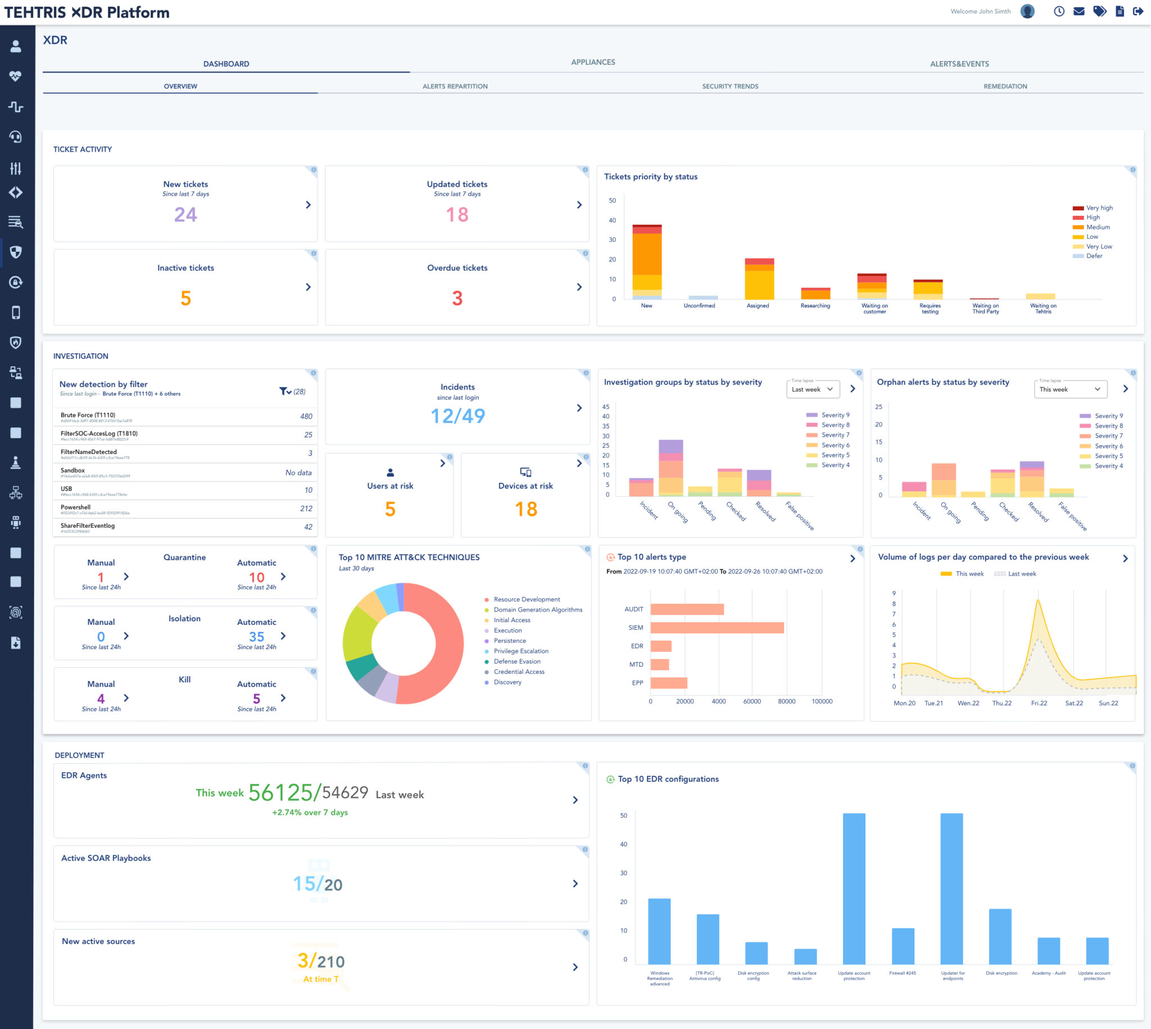Open the APPLIANCES tab
The image size is (1151, 1029).
(x=593, y=62)
